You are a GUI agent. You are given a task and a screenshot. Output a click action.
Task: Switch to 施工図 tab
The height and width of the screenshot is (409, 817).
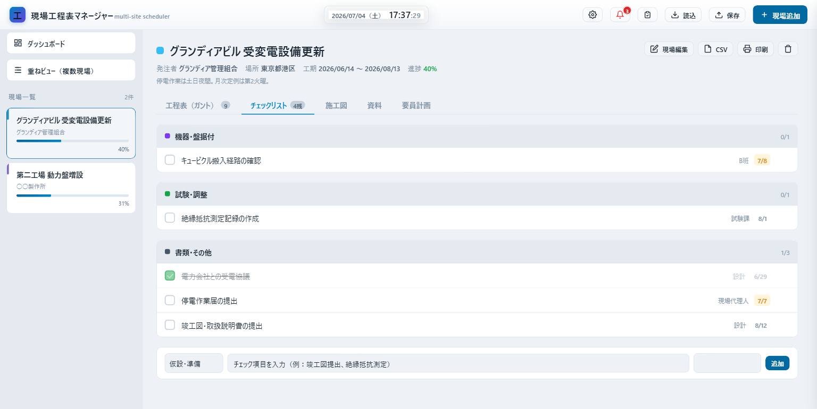336,105
